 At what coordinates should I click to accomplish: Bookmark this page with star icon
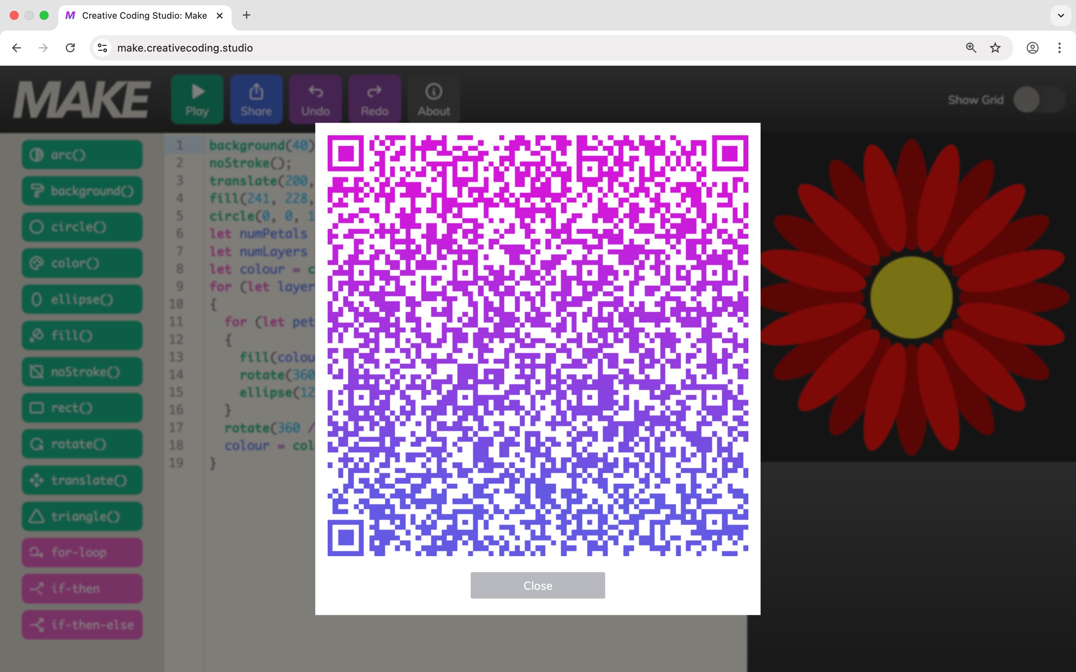coord(995,48)
